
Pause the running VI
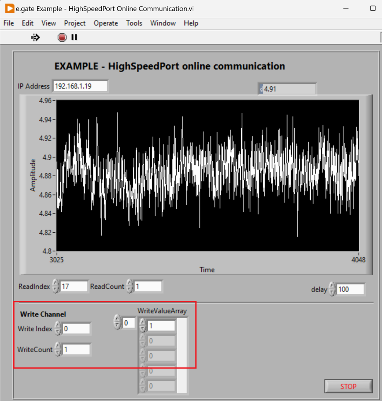74,37
